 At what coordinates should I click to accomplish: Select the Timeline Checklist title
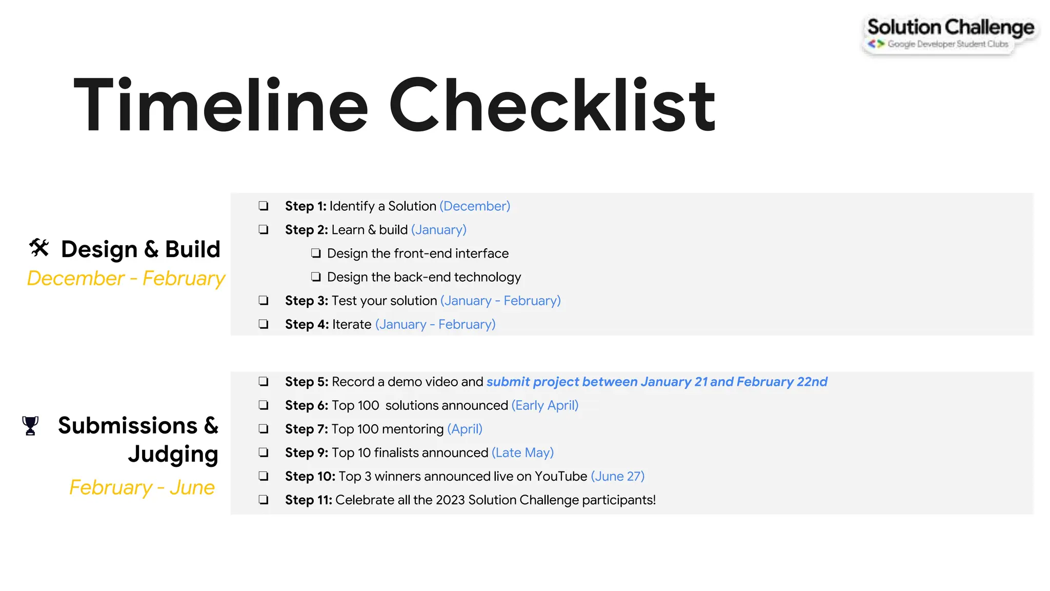(x=394, y=105)
